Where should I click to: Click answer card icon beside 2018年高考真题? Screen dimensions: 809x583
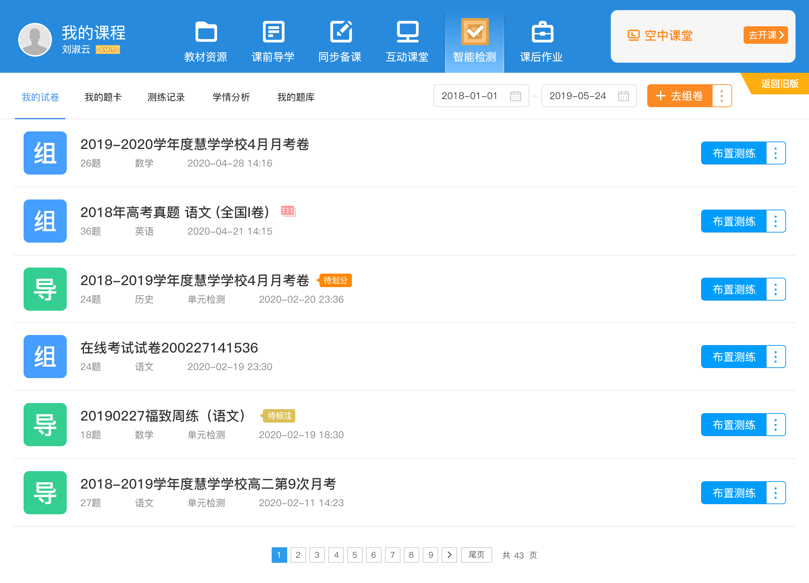[x=288, y=211]
